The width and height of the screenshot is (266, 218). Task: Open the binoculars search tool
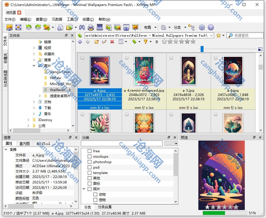point(82,27)
